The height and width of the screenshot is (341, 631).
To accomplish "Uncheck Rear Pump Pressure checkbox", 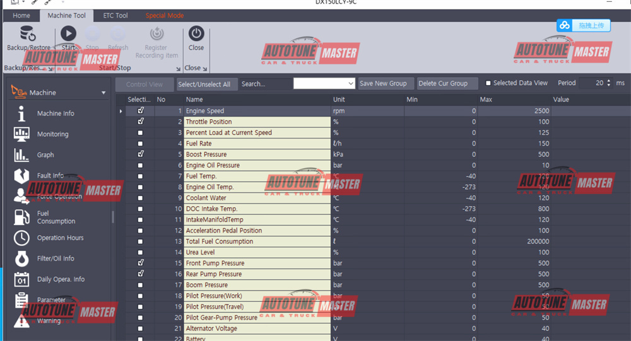I will (141, 274).
